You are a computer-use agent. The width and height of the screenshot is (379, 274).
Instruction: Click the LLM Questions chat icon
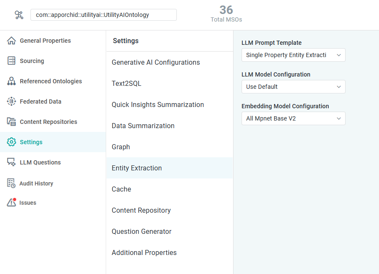pyautogui.click(x=11, y=162)
